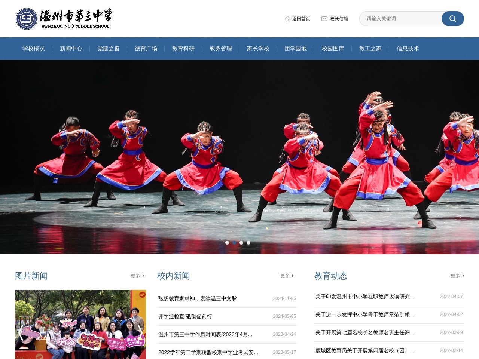Open the 学校概况 menu
Viewport: 479px width, 359px height.
[34, 49]
